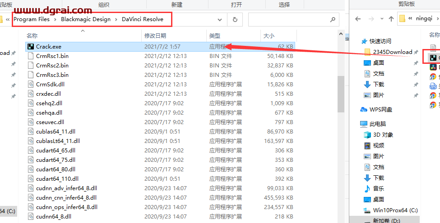Select the CrmRsc1.bin file

click(160, 56)
